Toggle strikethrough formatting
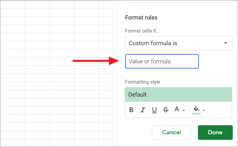Image resolution: width=238 pixels, height=147 pixels. click(166, 110)
